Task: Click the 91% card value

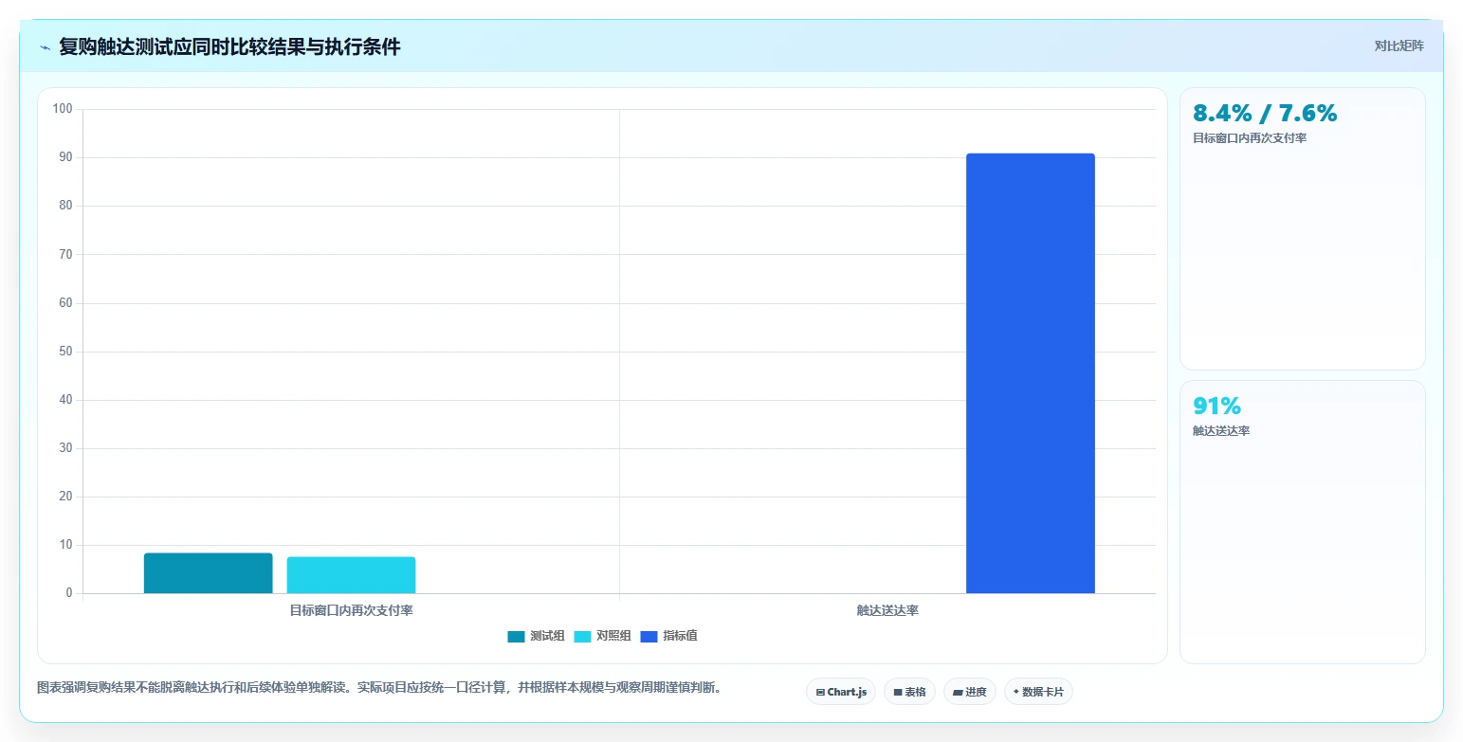Action: tap(1216, 406)
